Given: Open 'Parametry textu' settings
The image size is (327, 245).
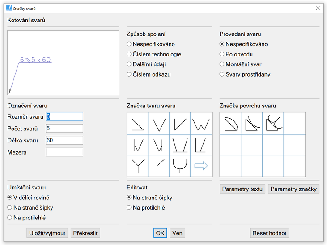Looking at the screenshot, I should pyautogui.click(x=243, y=189).
